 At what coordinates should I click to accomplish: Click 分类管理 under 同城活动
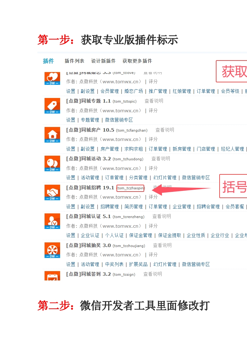pos(138,177)
